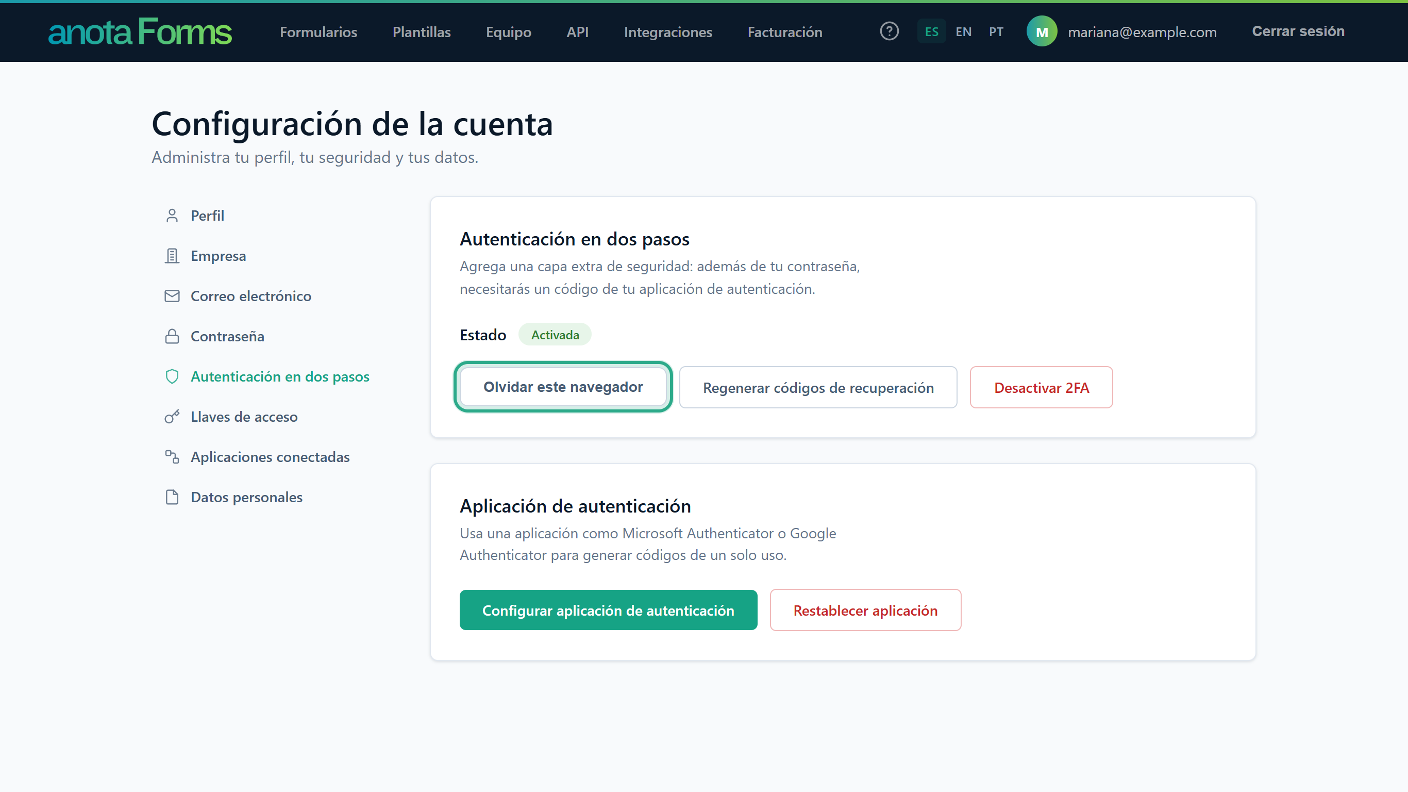
Task: Click the Restablecer aplicación button
Action: pyautogui.click(x=865, y=610)
